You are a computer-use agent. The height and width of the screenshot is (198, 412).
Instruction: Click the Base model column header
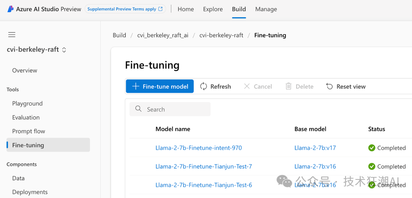310,129
